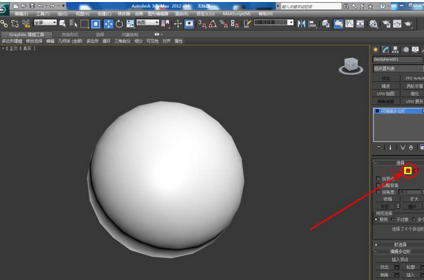Toggle the 忽略背面 (Ignore Backfacing) checkbox
Viewport: 424px width, 280px height.
[379, 185]
